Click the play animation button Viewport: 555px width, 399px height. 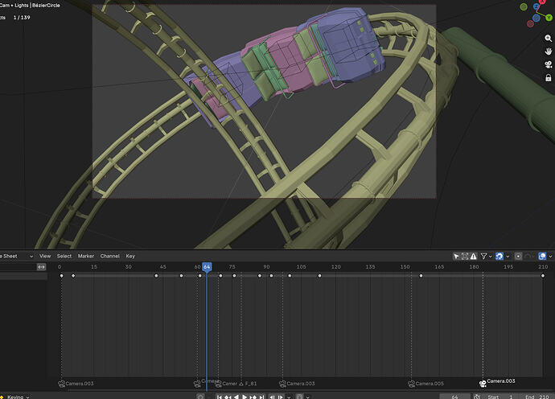(x=243, y=397)
